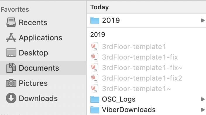Viewport: 206px width, 115px height.
Task: Click the ViberDownloads folder icon
Action: (x=95, y=110)
